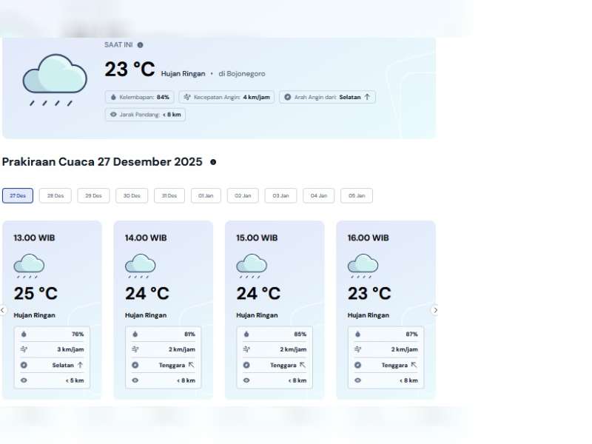Click the cloud icon in 16.00 WIB card

click(363, 265)
